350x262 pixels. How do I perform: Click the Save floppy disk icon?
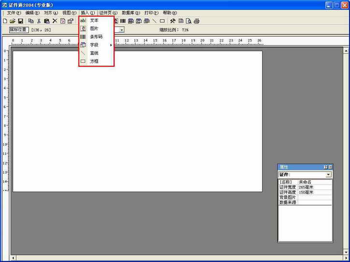point(20,21)
